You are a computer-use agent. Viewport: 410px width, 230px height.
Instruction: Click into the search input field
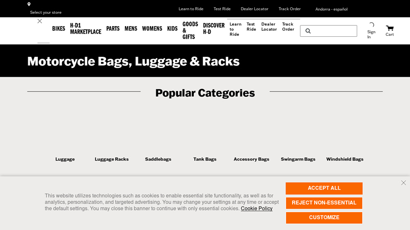coord(333,31)
